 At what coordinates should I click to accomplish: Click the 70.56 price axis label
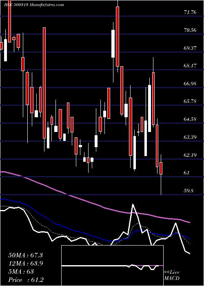coord(191,30)
